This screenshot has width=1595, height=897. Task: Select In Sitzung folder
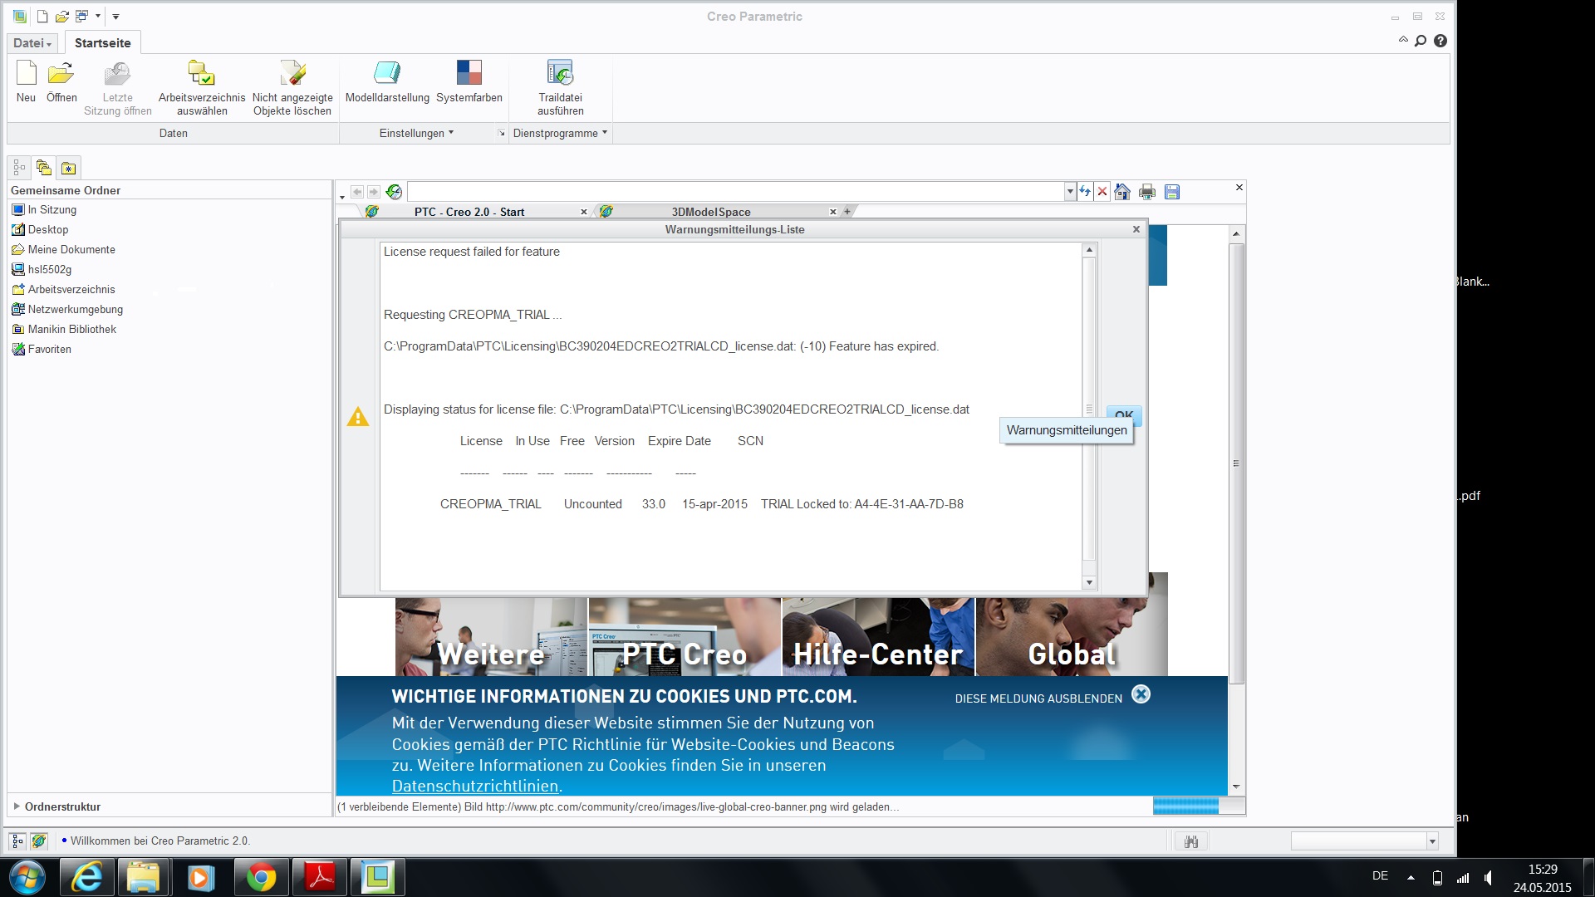coord(44,210)
